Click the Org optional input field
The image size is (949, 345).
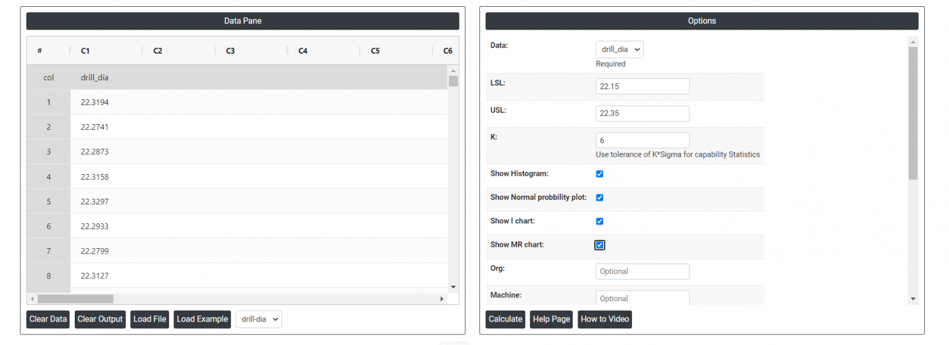click(642, 272)
